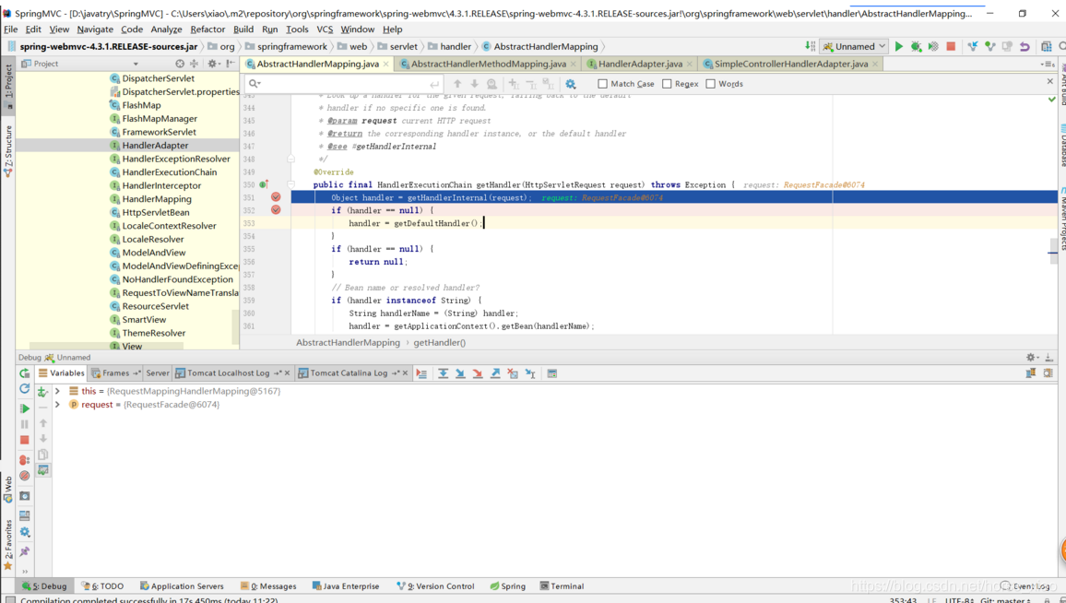
Task: Open TODO tool window button
Action: coord(102,586)
